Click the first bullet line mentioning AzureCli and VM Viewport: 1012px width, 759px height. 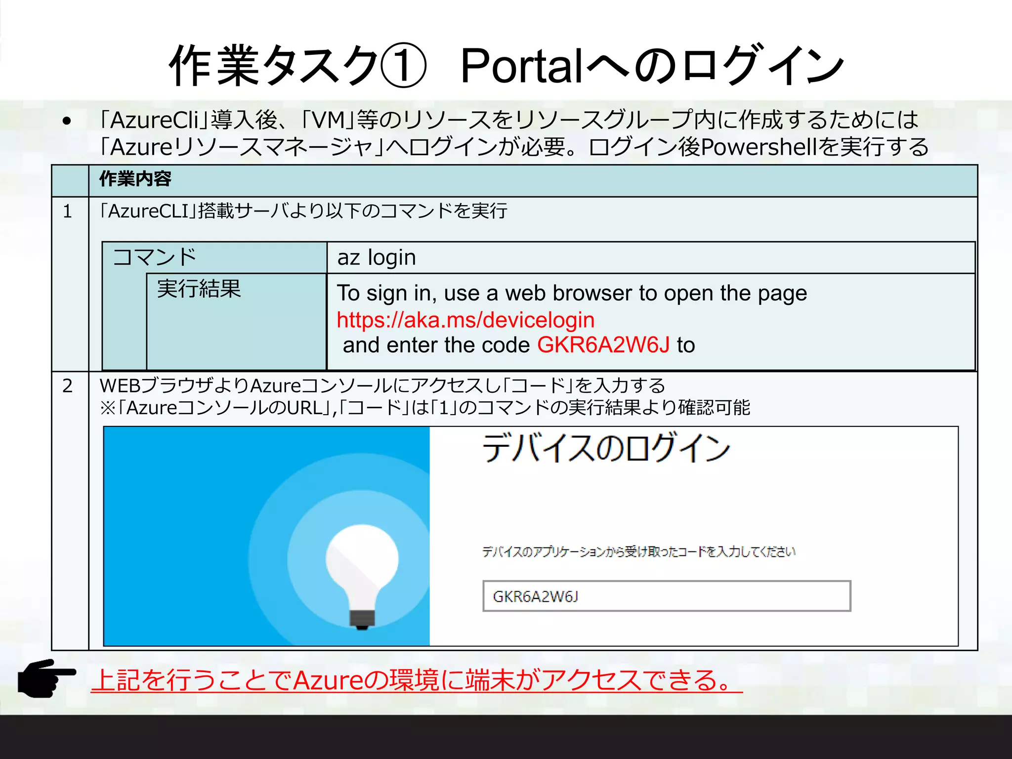[509, 120]
